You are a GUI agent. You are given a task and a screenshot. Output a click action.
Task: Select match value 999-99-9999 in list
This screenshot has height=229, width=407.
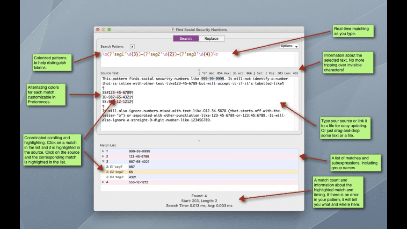click(x=139, y=151)
